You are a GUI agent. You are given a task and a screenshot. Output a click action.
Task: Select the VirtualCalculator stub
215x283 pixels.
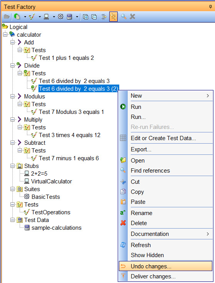52,181
